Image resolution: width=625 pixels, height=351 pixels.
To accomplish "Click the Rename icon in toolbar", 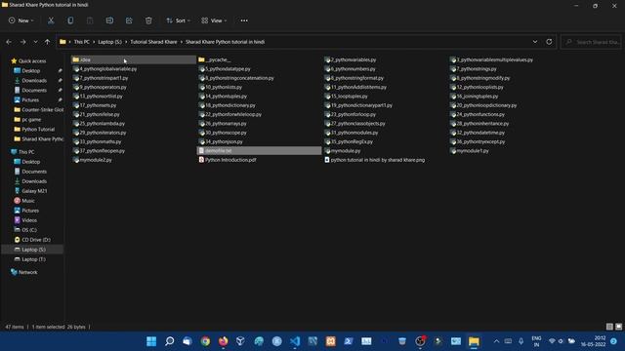I will [x=109, y=20].
